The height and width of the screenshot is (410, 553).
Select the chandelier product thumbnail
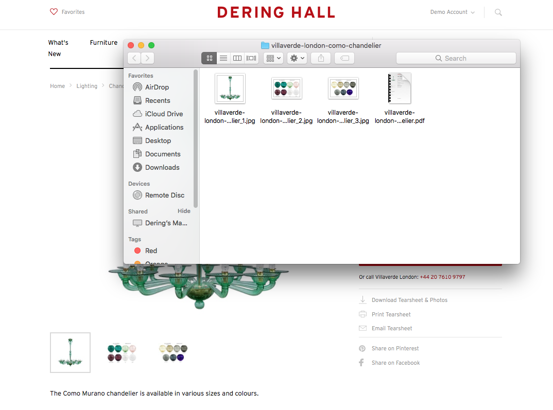tap(70, 352)
